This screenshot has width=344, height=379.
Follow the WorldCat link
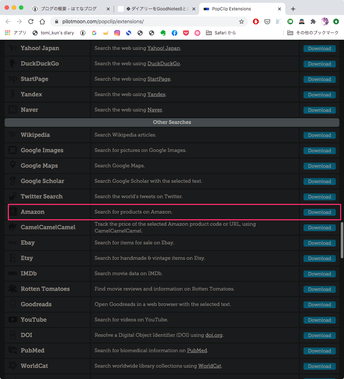point(210,366)
